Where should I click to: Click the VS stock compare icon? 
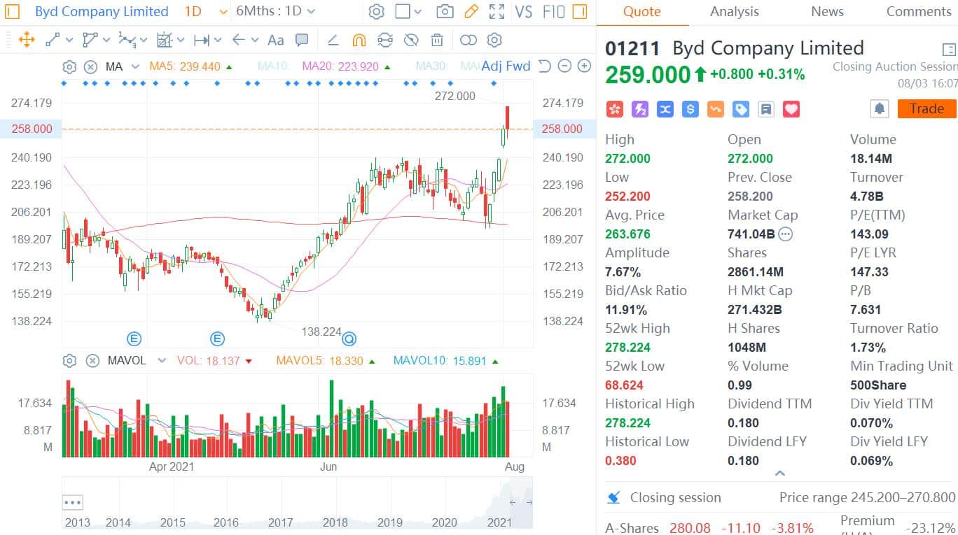[523, 11]
